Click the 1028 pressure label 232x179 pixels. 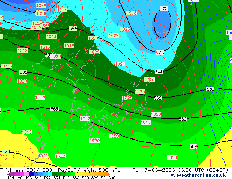pyautogui.click(x=41, y=5)
